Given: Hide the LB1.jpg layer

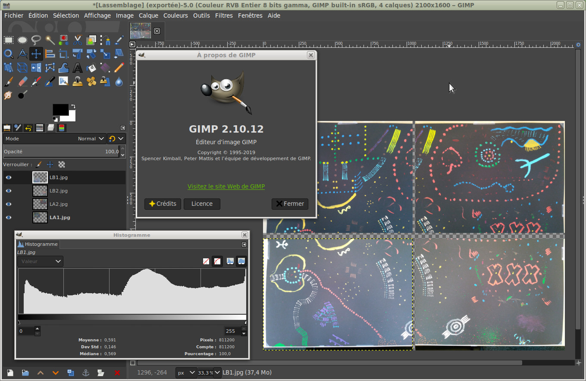Looking at the screenshot, I should [9, 177].
